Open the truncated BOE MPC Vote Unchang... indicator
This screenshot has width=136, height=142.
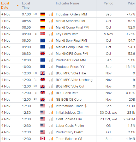(x=75, y=80)
